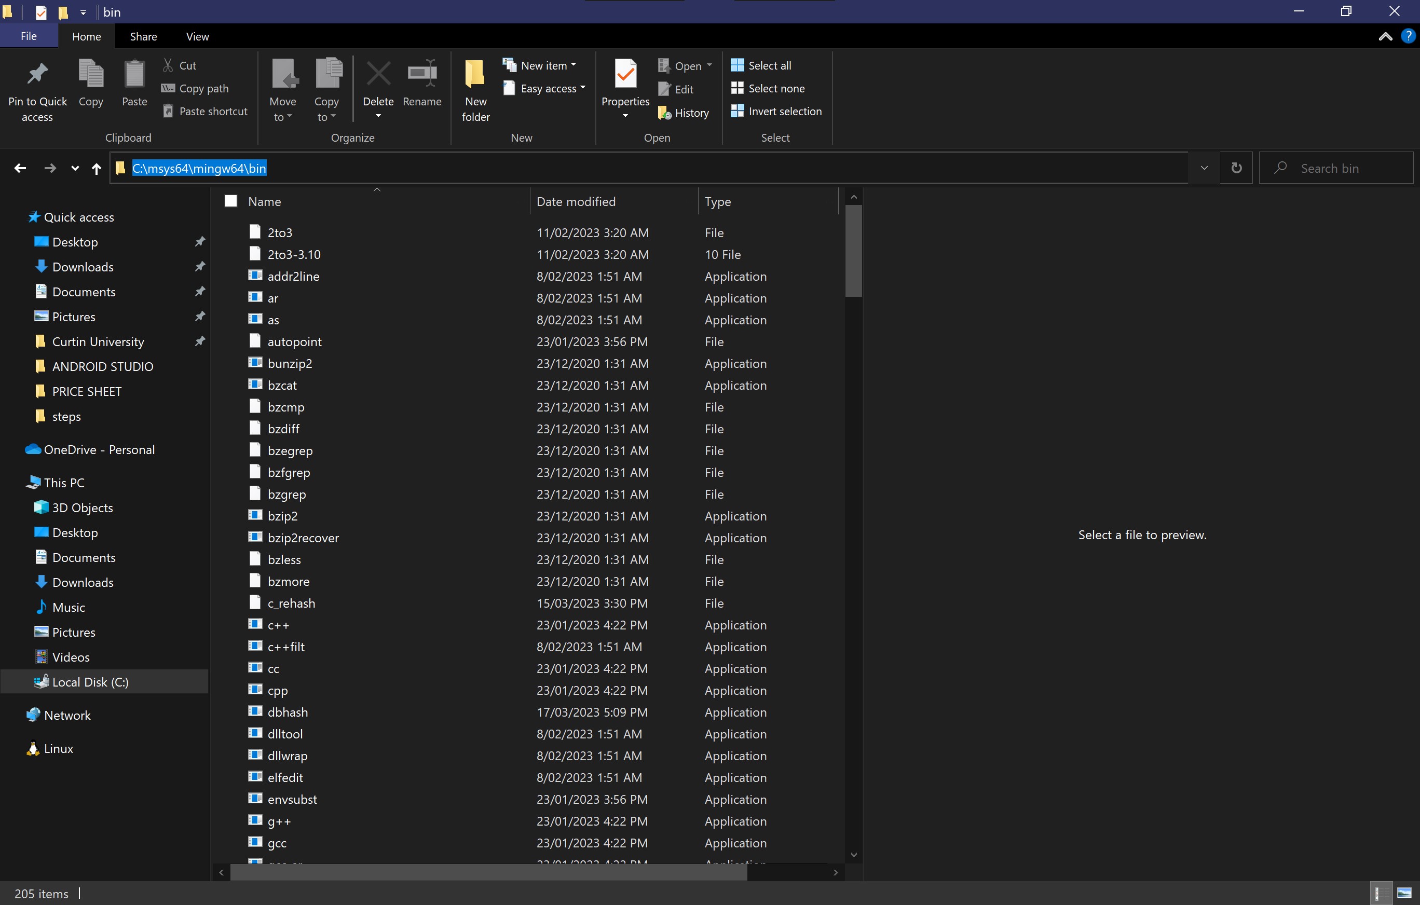1420x905 pixels.
Task: Click Paste shortcut in ribbon
Action: pos(204,112)
